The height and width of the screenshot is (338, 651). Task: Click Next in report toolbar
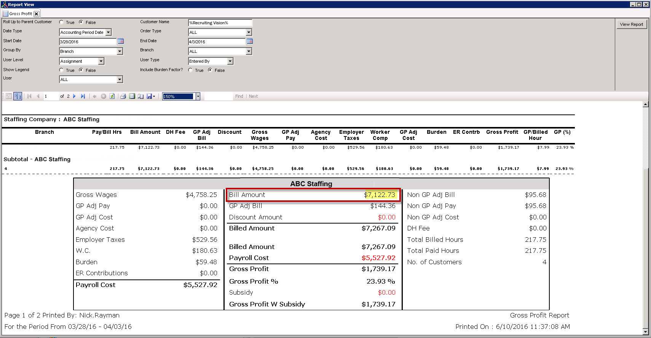tap(254, 97)
